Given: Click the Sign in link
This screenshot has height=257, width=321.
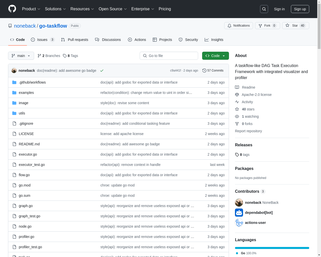Looking at the screenshot, I should point(279,9).
